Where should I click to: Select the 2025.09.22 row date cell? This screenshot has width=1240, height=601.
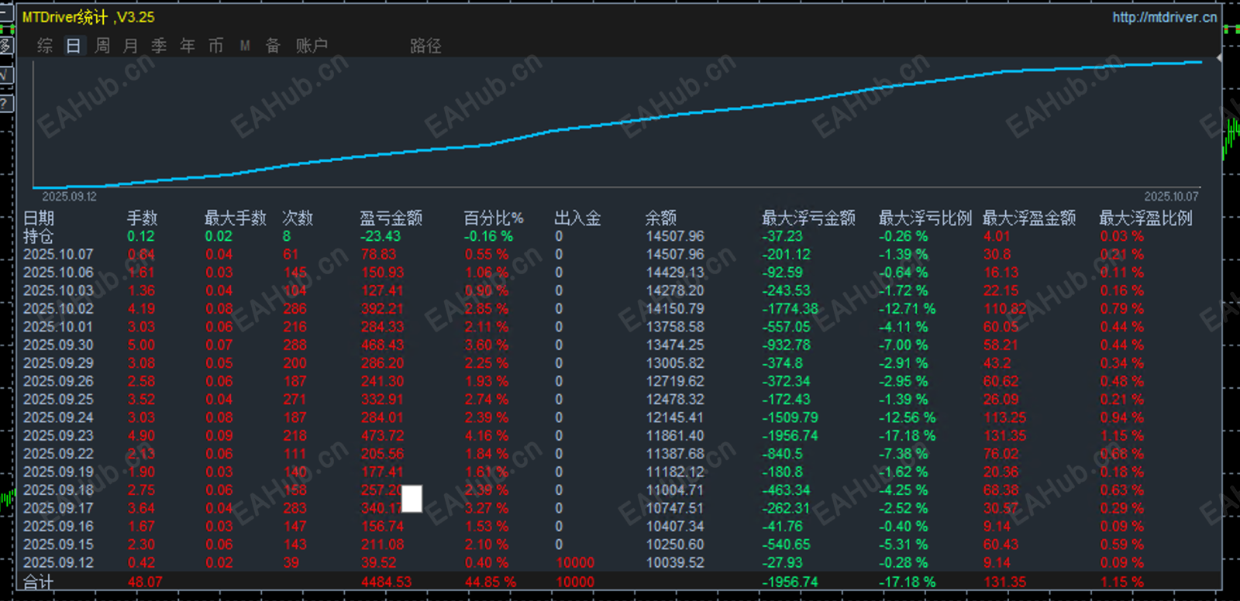pyautogui.click(x=58, y=454)
